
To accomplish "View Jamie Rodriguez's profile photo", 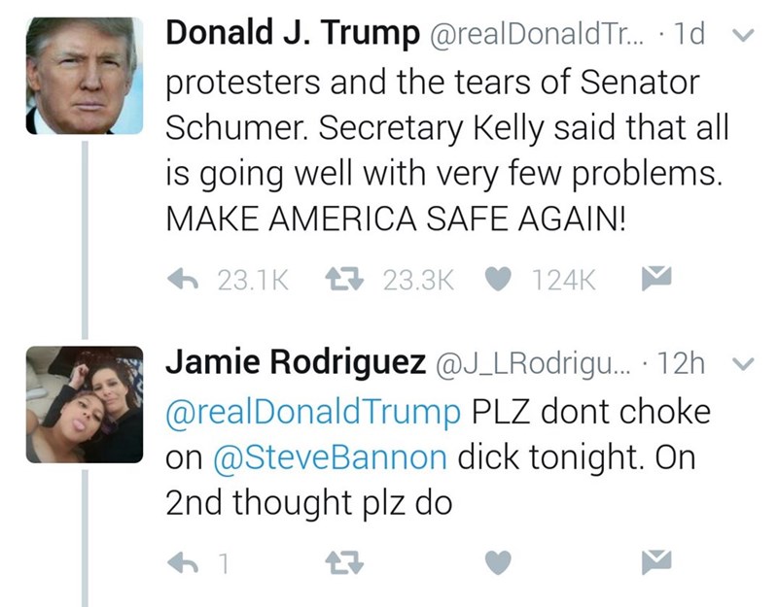I will click(84, 404).
